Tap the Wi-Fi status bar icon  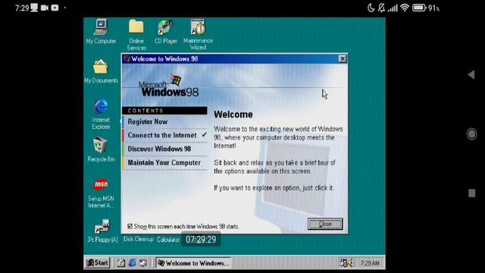pyautogui.click(x=404, y=8)
